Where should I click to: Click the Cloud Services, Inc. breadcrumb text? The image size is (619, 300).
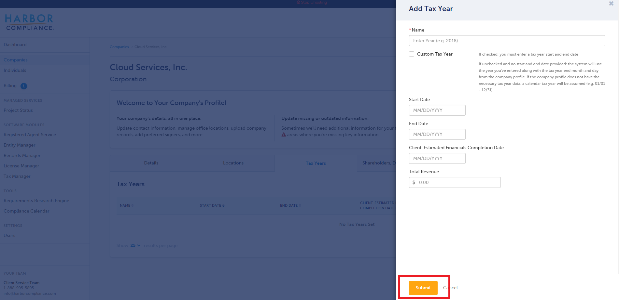pos(151,47)
